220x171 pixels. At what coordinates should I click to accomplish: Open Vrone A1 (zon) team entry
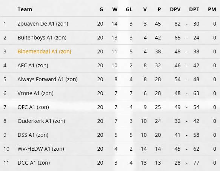35,93
